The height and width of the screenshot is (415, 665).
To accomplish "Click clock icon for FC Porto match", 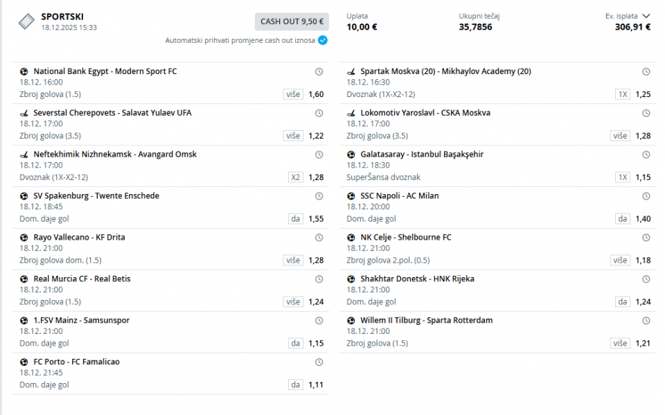I will click(319, 362).
